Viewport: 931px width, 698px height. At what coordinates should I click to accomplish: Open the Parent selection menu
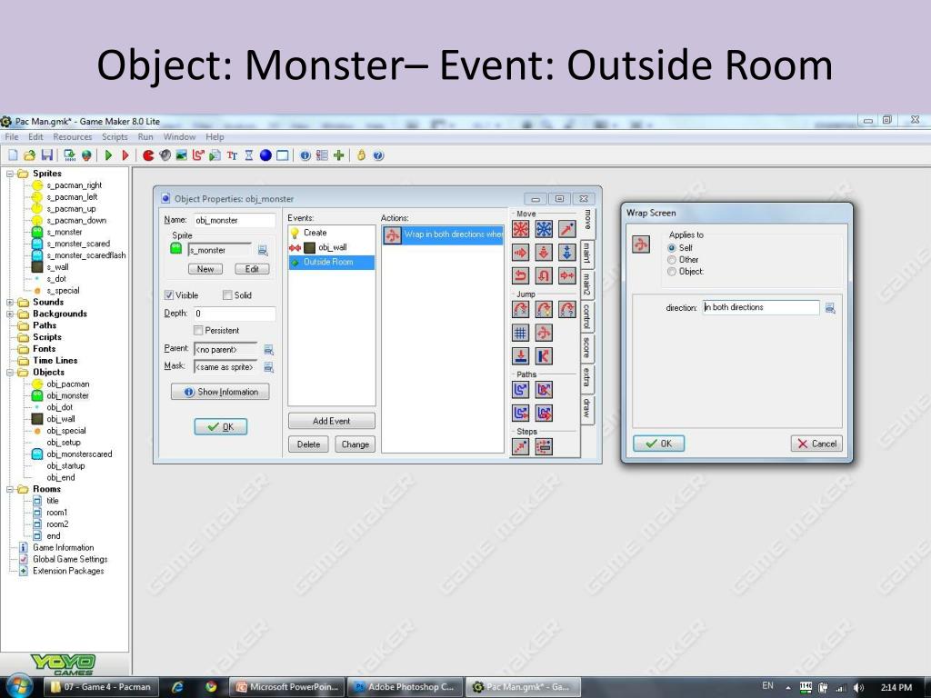(x=268, y=350)
